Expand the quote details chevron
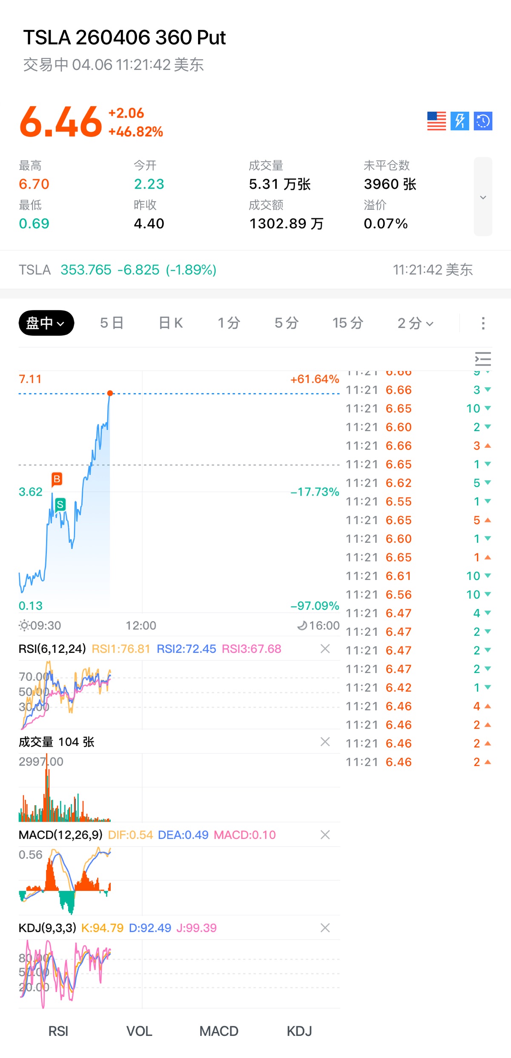Image resolution: width=511 pixels, height=1058 pixels. (483, 197)
